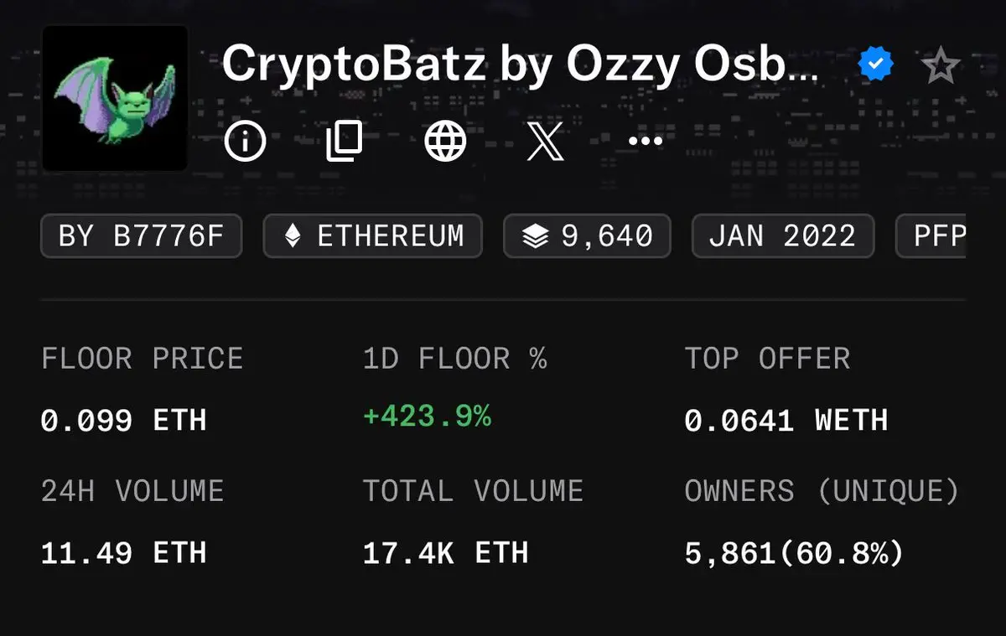This screenshot has width=1006, height=636.
Task: Open the website globe icon
Action: click(x=445, y=141)
